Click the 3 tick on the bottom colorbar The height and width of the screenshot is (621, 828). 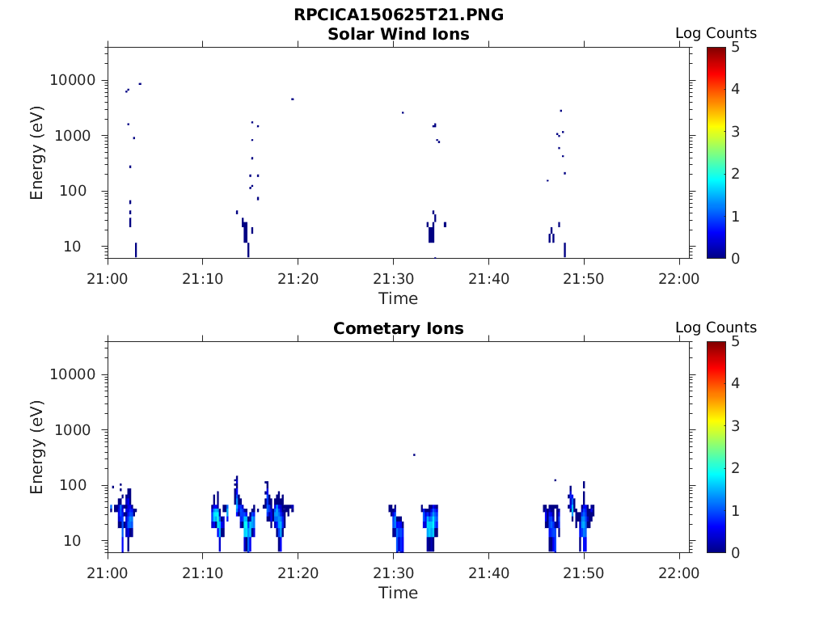pos(735,425)
